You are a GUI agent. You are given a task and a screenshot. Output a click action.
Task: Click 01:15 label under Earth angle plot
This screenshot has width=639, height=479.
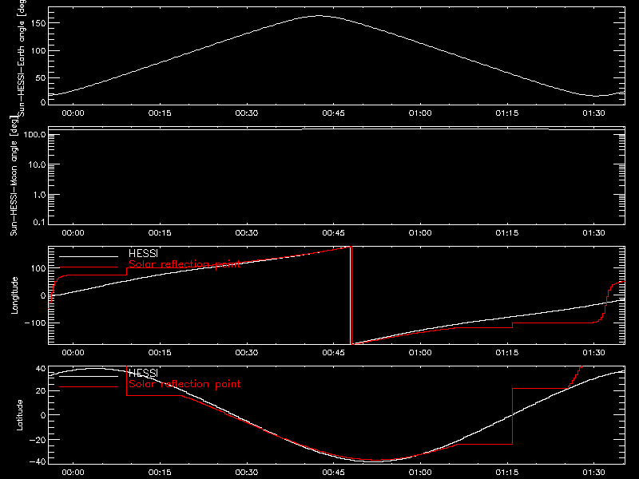(507, 113)
